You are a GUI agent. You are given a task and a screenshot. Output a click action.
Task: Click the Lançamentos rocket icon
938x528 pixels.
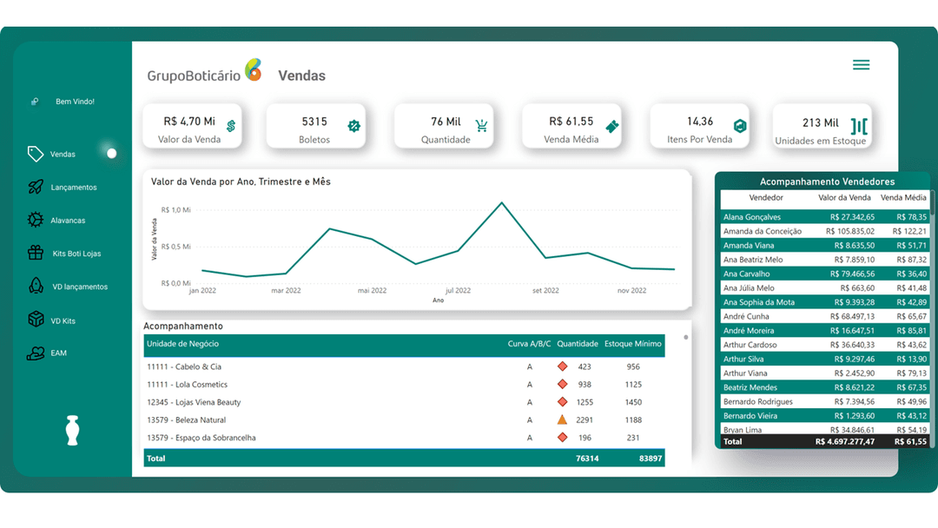(x=36, y=188)
